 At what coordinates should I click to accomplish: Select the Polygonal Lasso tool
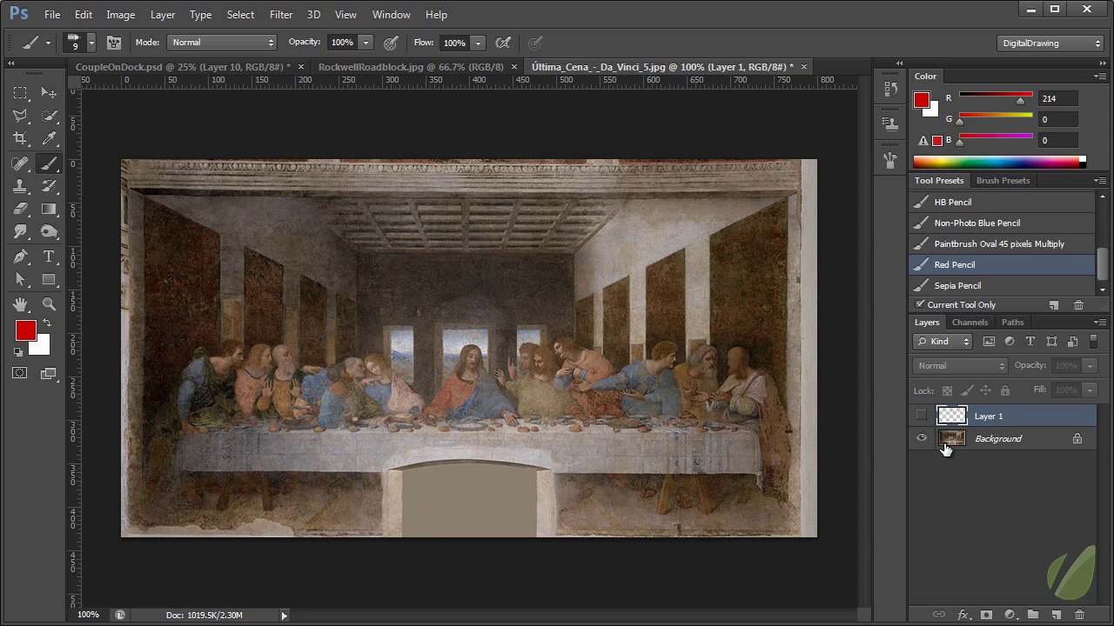[x=21, y=116]
